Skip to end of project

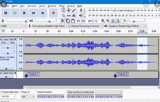point(43,13)
